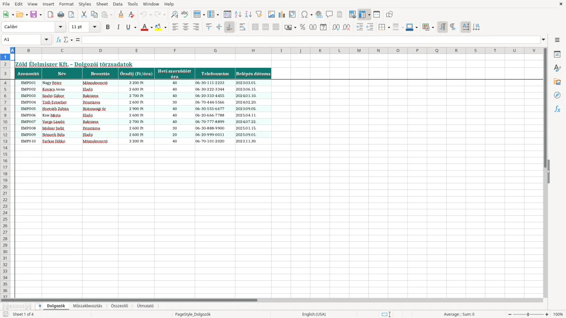The height and width of the screenshot is (318, 566).
Task: Open Background Color dropdown arrow
Action: pos(166,27)
